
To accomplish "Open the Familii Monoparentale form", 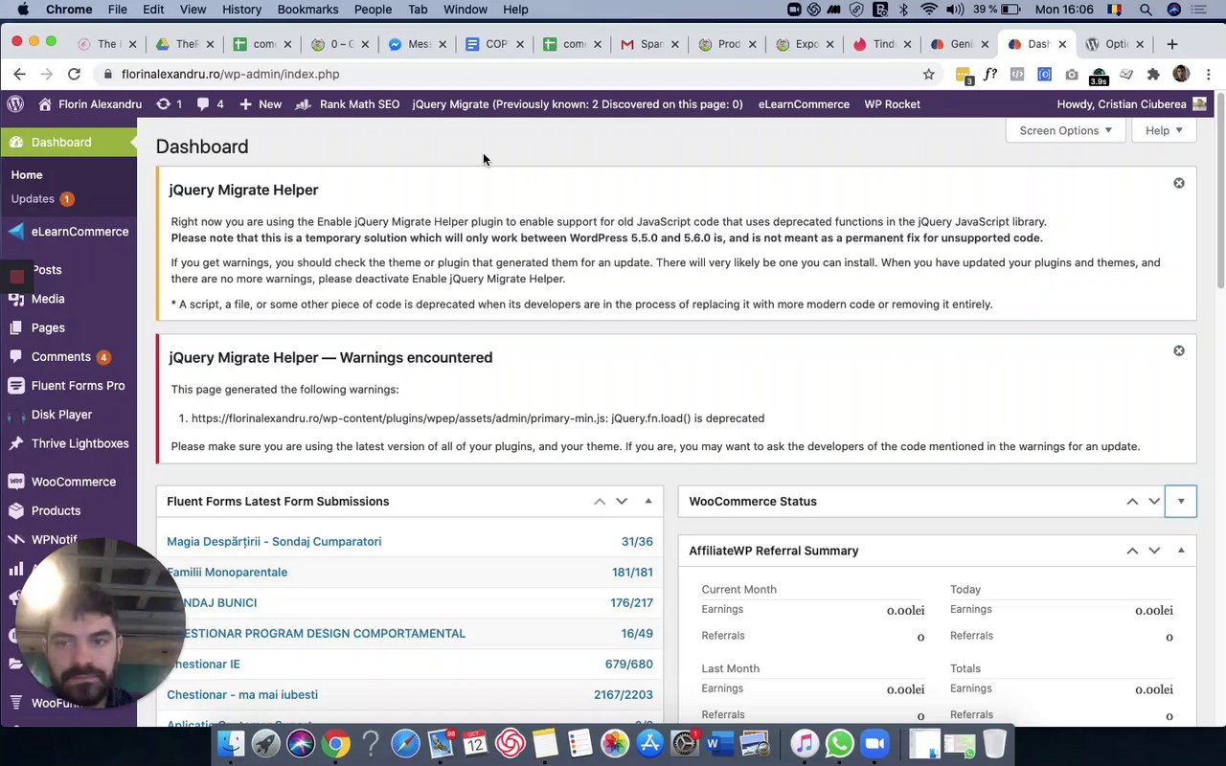I will (227, 572).
